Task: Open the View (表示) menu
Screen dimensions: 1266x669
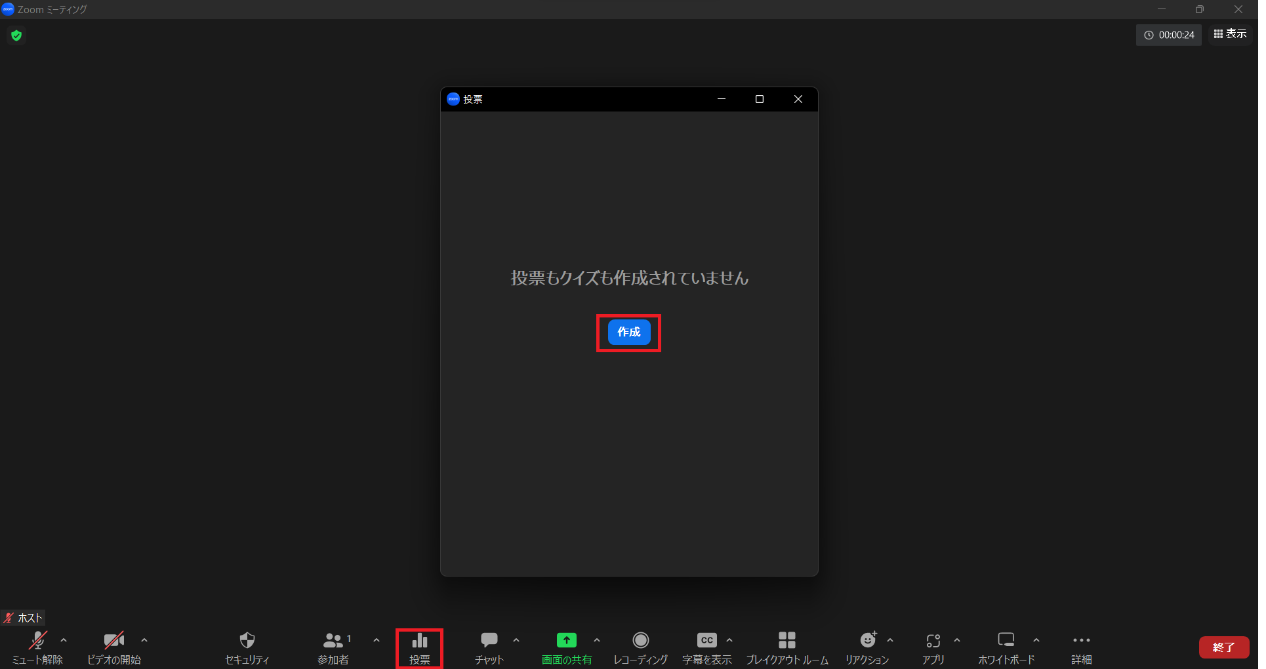Action: click(x=1230, y=34)
